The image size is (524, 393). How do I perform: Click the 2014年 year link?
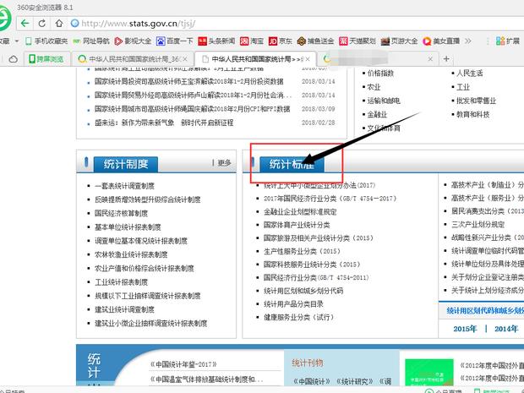[506, 329]
